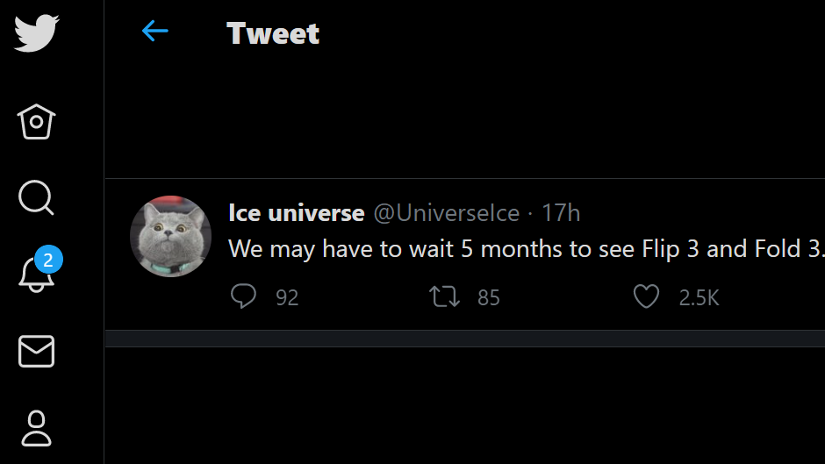Reply to the tweet via speech bubble
Image resolution: width=825 pixels, height=464 pixels.
coord(243,296)
